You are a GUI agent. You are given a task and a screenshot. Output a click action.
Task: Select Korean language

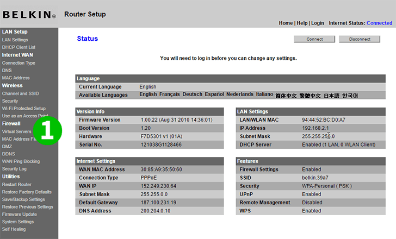coord(350,96)
